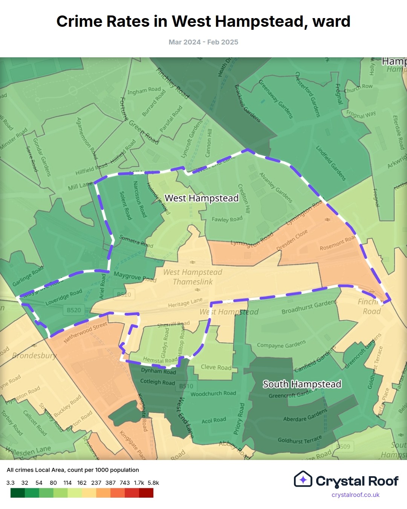The image size is (407, 509).
Task: Click the pale yellow legend swatch
Action: pos(89,493)
